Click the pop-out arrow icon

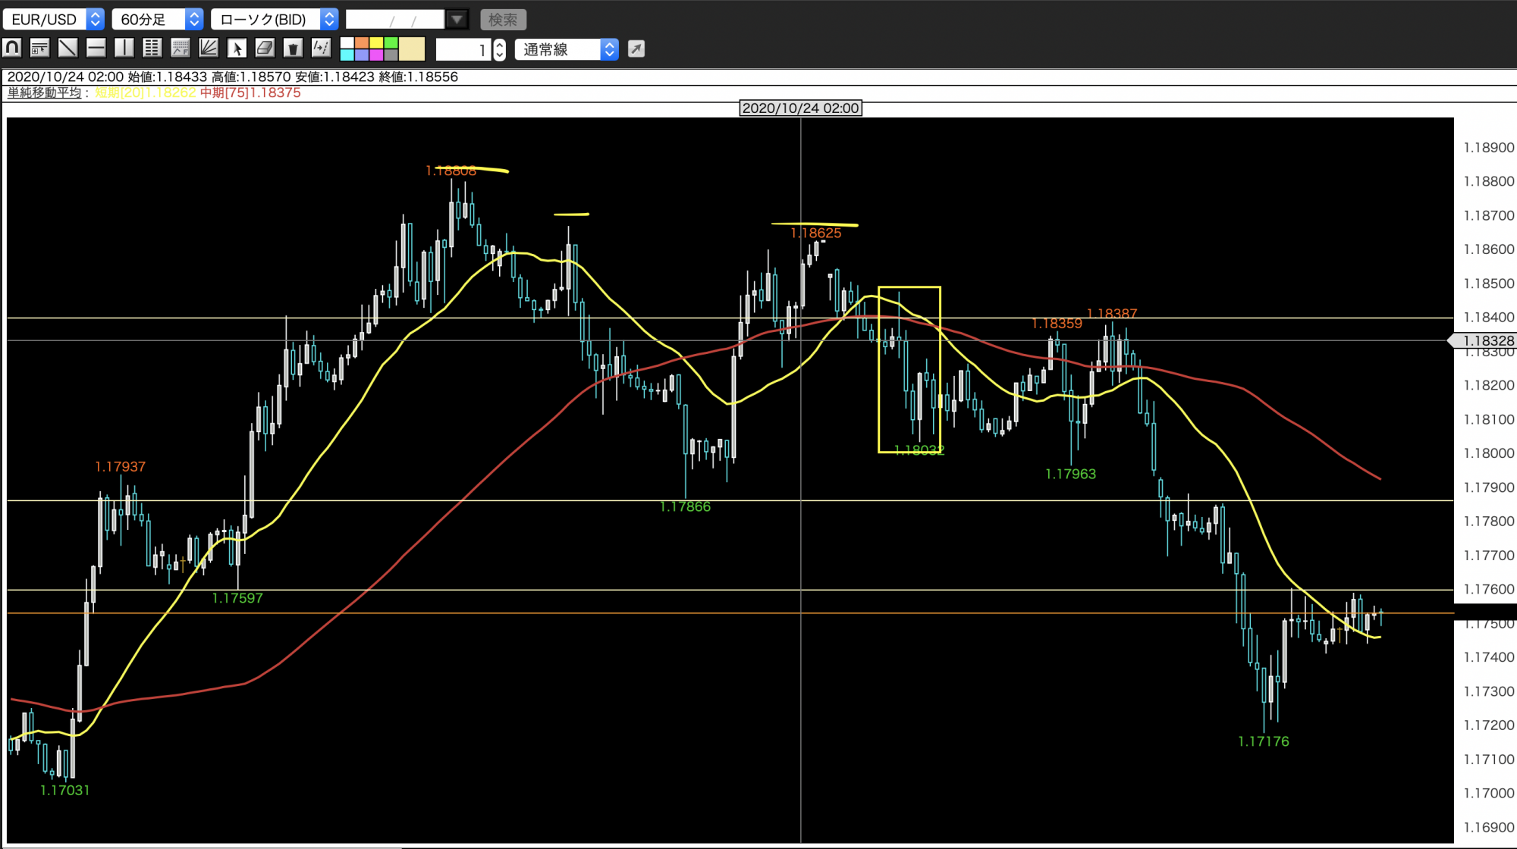tap(636, 49)
